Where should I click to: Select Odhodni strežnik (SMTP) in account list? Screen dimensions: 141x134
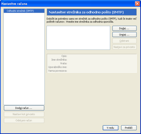(x=24, y=11)
